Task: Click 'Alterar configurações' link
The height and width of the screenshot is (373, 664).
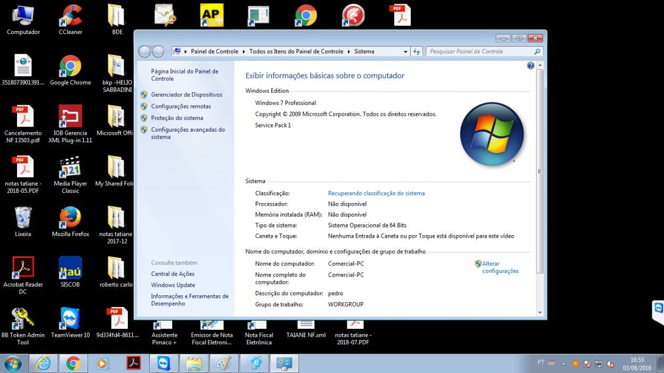Action: coord(500,267)
